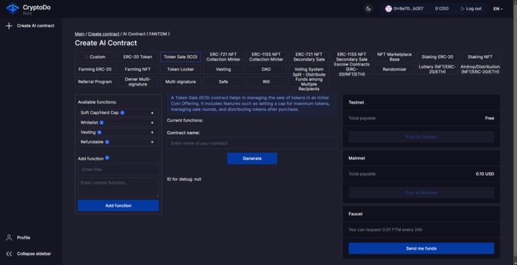
Task: Click the plus icon beside Create AI contract
Action: click(x=9, y=26)
